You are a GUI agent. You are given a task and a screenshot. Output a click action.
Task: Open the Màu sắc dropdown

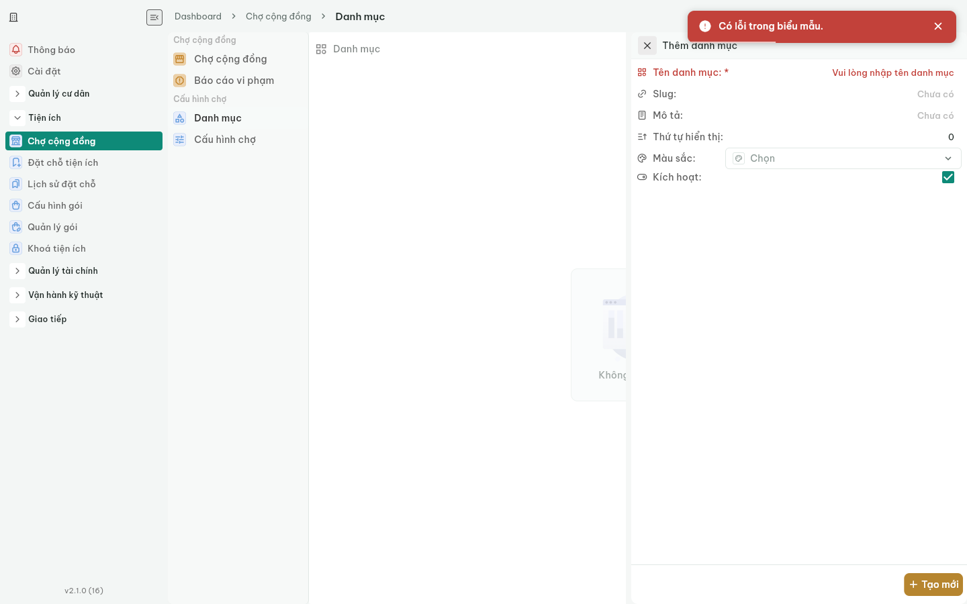point(843,158)
